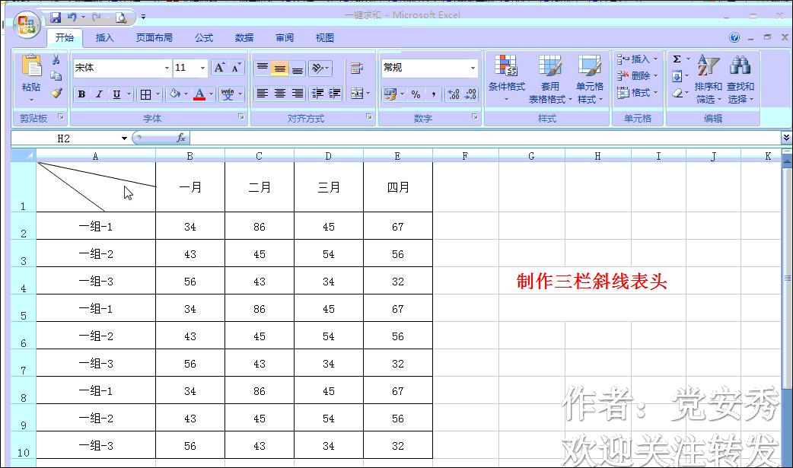Paste using the 粘贴 button
Screen dimensions: 793x468
[x=31, y=78]
